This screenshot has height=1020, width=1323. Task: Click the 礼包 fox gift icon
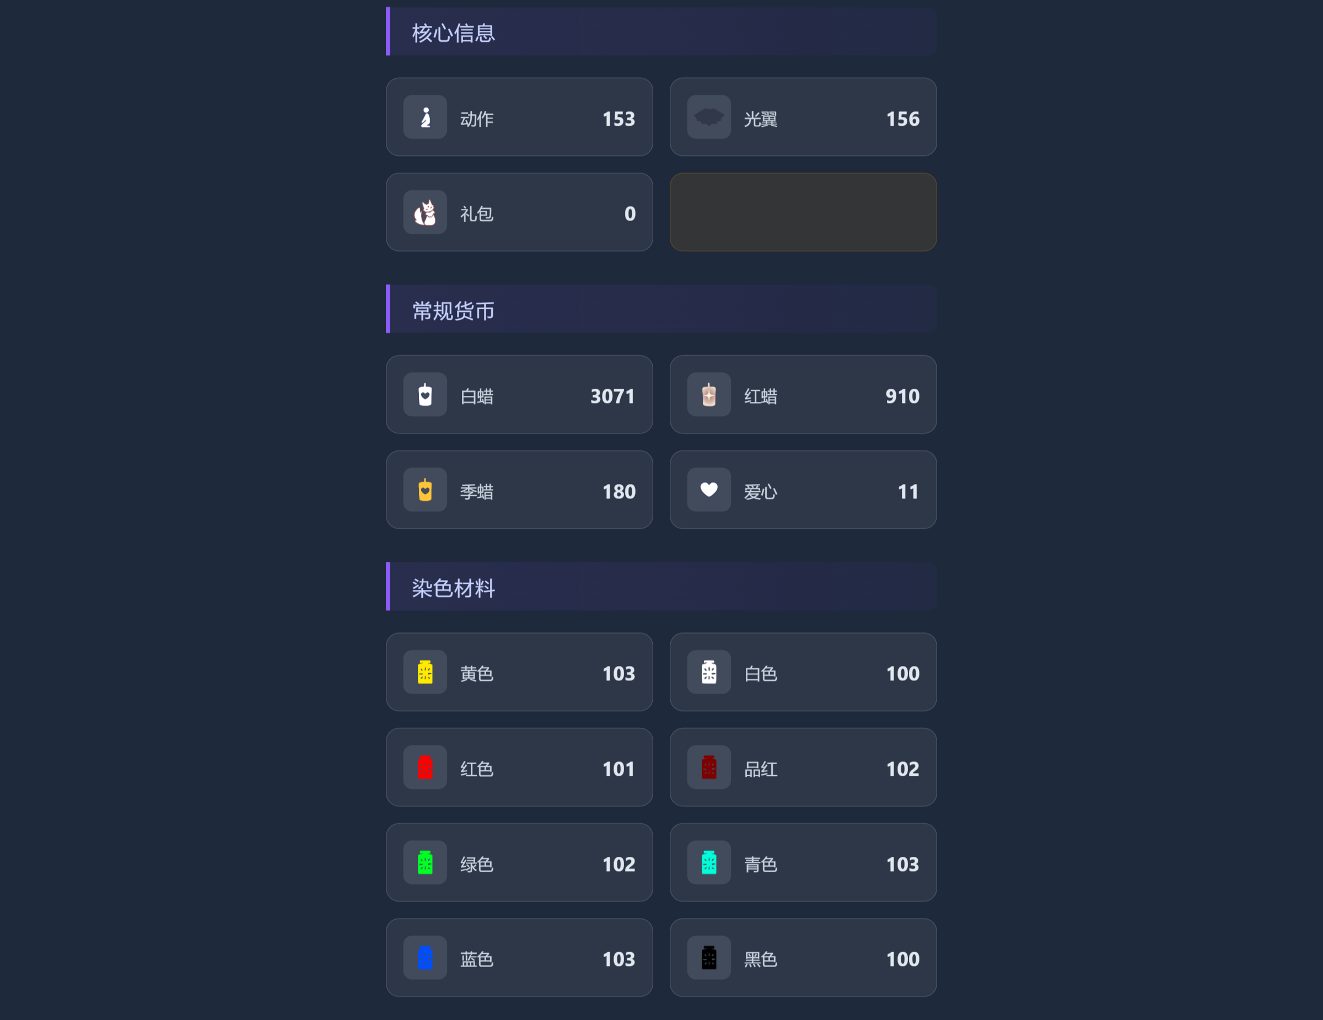point(425,213)
